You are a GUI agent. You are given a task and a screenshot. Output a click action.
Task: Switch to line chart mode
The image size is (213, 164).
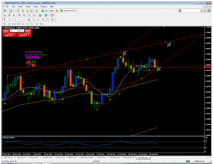point(14,15)
